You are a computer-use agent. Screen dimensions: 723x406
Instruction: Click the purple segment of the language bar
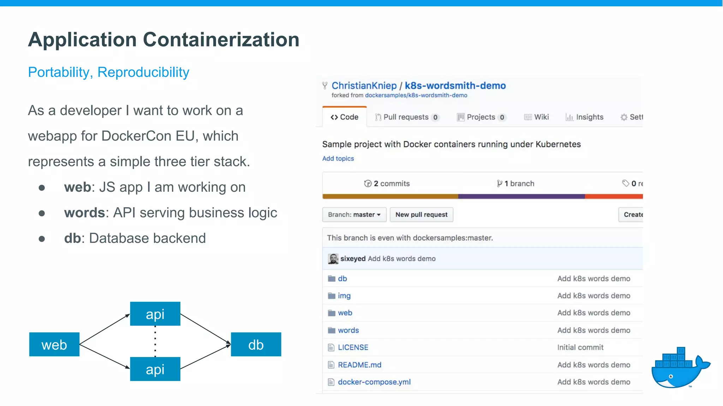pos(521,196)
